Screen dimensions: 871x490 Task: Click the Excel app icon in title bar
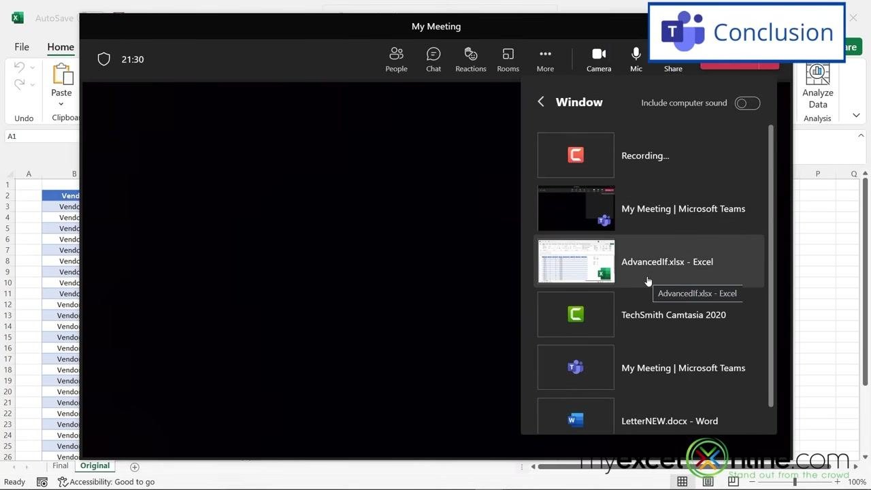[18, 18]
